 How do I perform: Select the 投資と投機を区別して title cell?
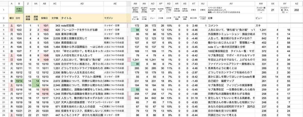[x=82, y=38]
